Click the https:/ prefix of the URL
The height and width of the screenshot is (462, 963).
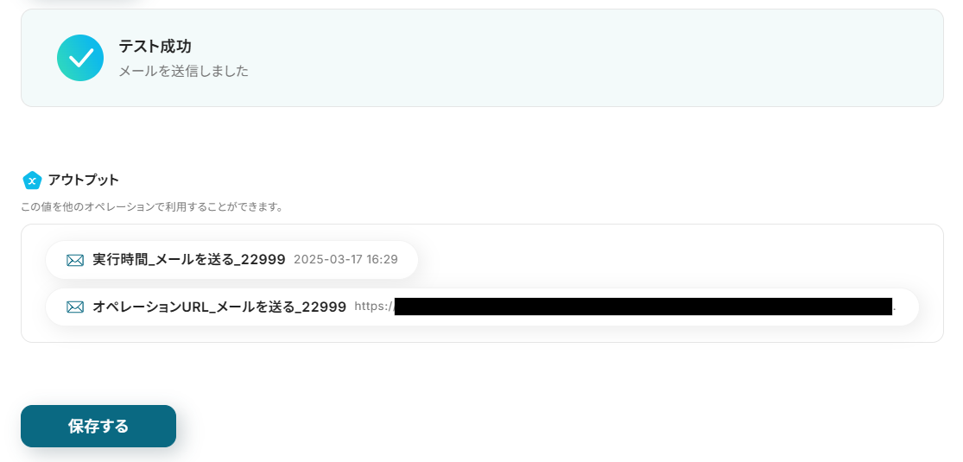[374, 307]
